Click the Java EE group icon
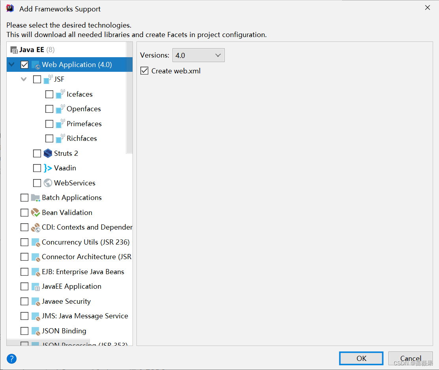 (x=14, y=50)
